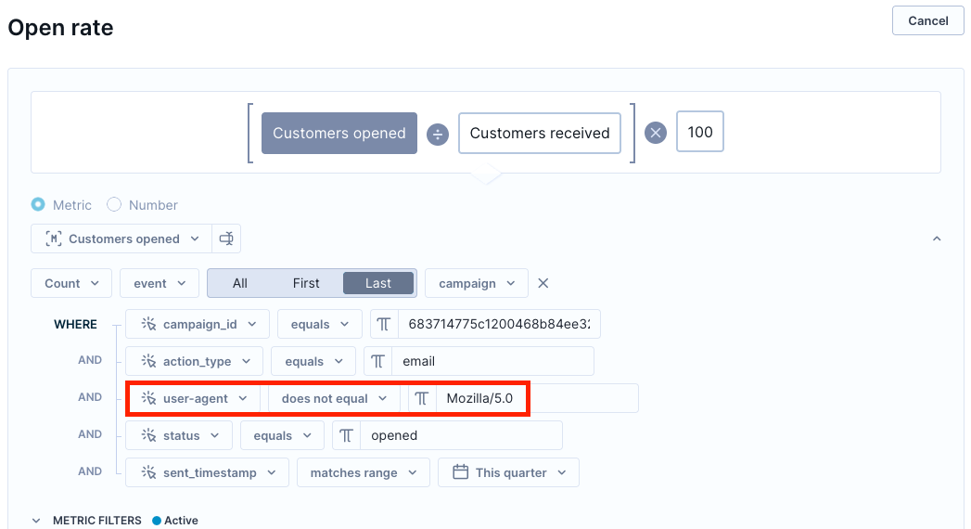The height and width of the screenshot is (529, 971).
Task: Select the Customers received formula block
Action: click(x=540, y=134)
